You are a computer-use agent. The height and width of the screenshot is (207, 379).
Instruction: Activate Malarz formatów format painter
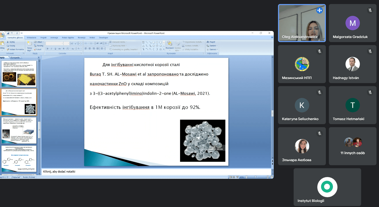[x=15, y=49]
